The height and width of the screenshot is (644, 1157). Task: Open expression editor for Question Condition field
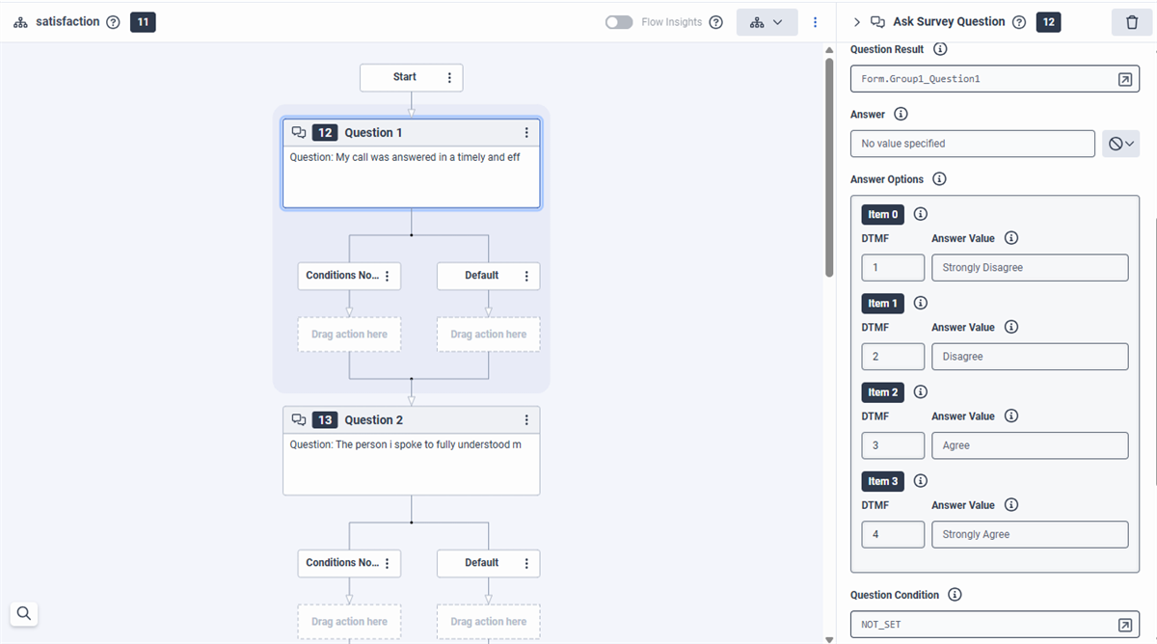tap(1124, 625)
